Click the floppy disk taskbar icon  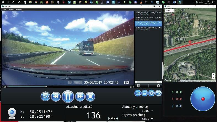click(135, 2)
